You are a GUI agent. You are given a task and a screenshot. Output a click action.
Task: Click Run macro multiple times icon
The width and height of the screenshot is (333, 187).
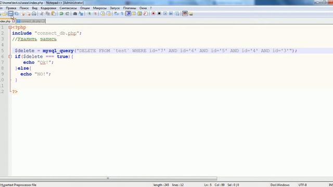(171, 14)
